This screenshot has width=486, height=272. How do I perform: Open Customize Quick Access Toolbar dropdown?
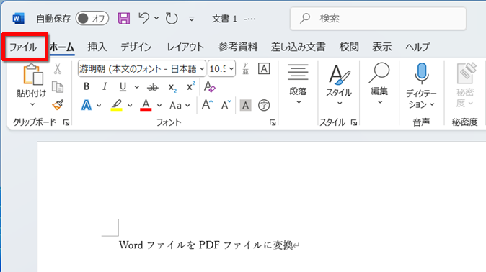tap(192, 19)
